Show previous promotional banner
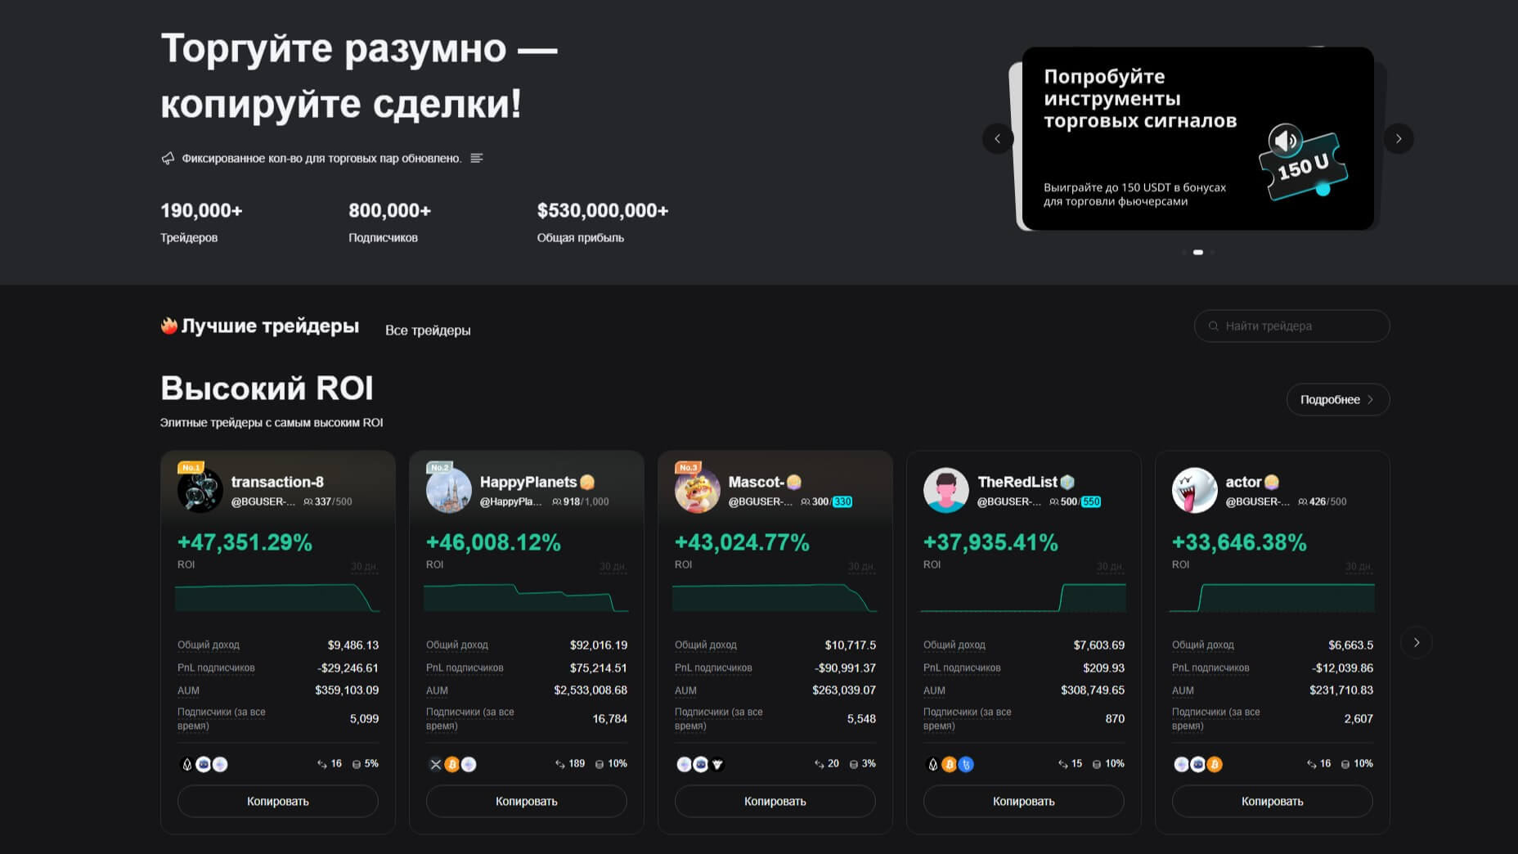 click(997, 139)
